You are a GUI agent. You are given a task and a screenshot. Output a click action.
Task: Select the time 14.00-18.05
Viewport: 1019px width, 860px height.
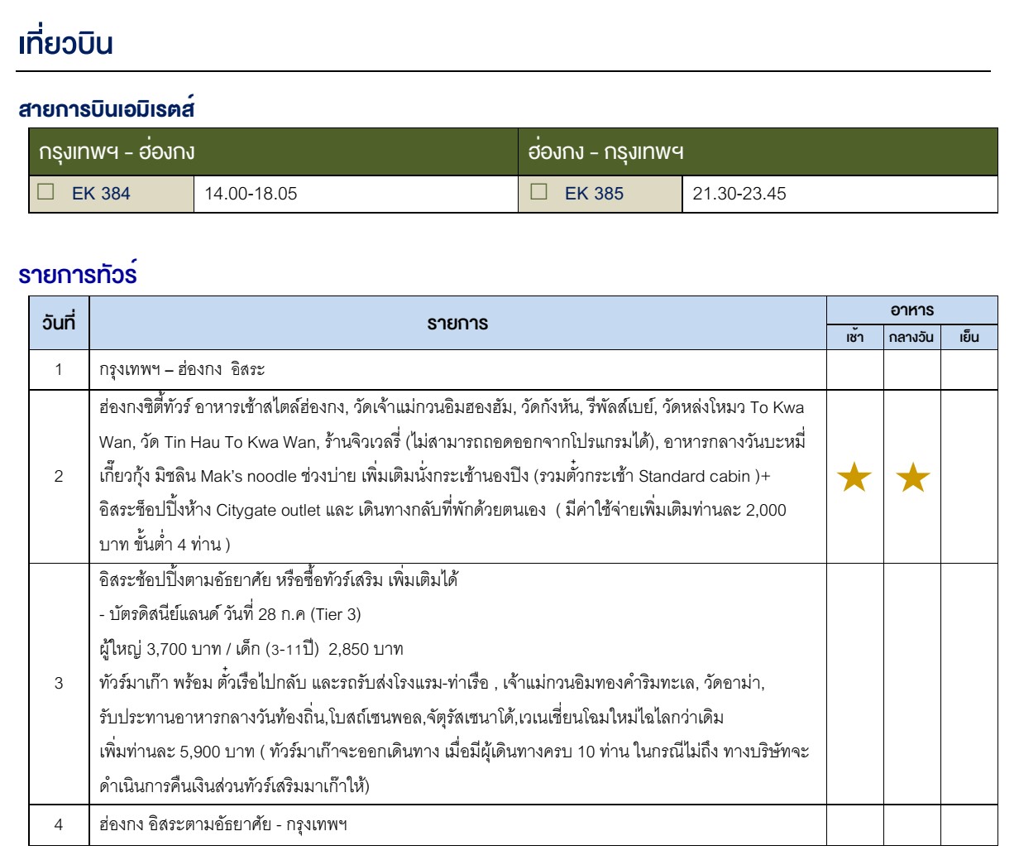(x=251, y=194)
